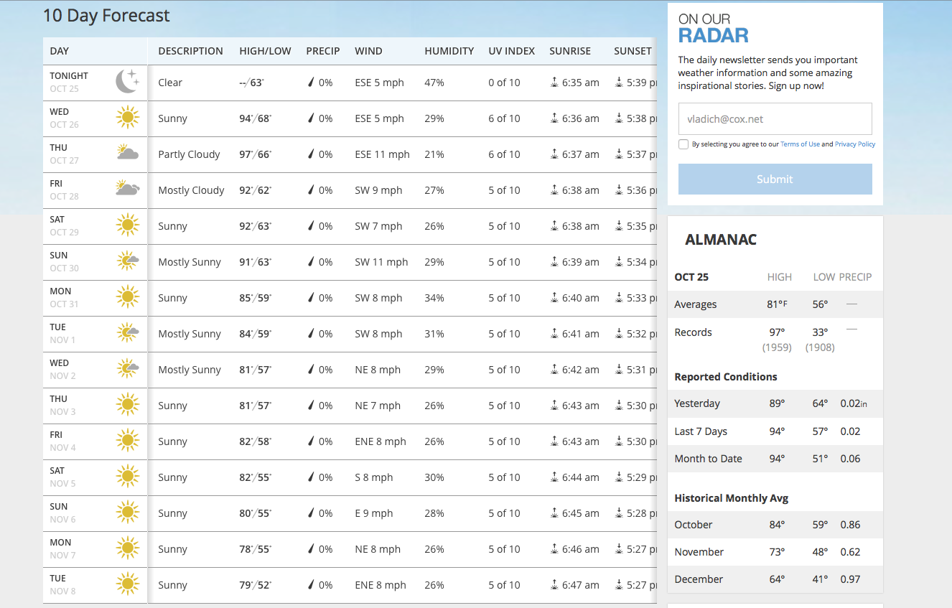The width and height of the screenshot is (952, 608).
Task: Click the Yesterday reported conditions row
Action: (x=775, y=403)
